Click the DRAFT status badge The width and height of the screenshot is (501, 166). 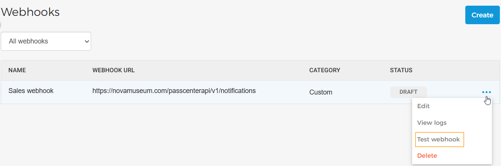click(x=408, y=92)
